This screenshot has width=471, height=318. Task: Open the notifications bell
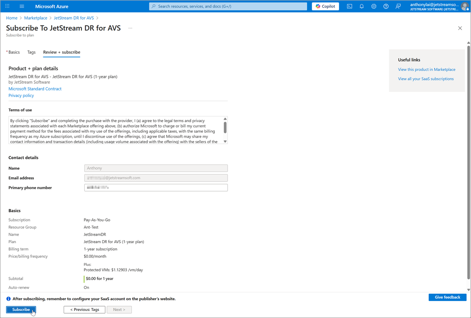pos(362,6)
